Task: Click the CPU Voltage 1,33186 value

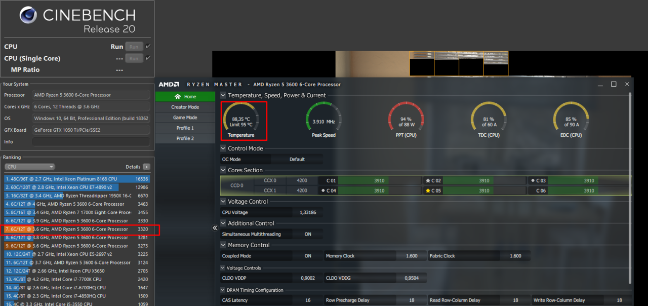Action: point(307,212)
